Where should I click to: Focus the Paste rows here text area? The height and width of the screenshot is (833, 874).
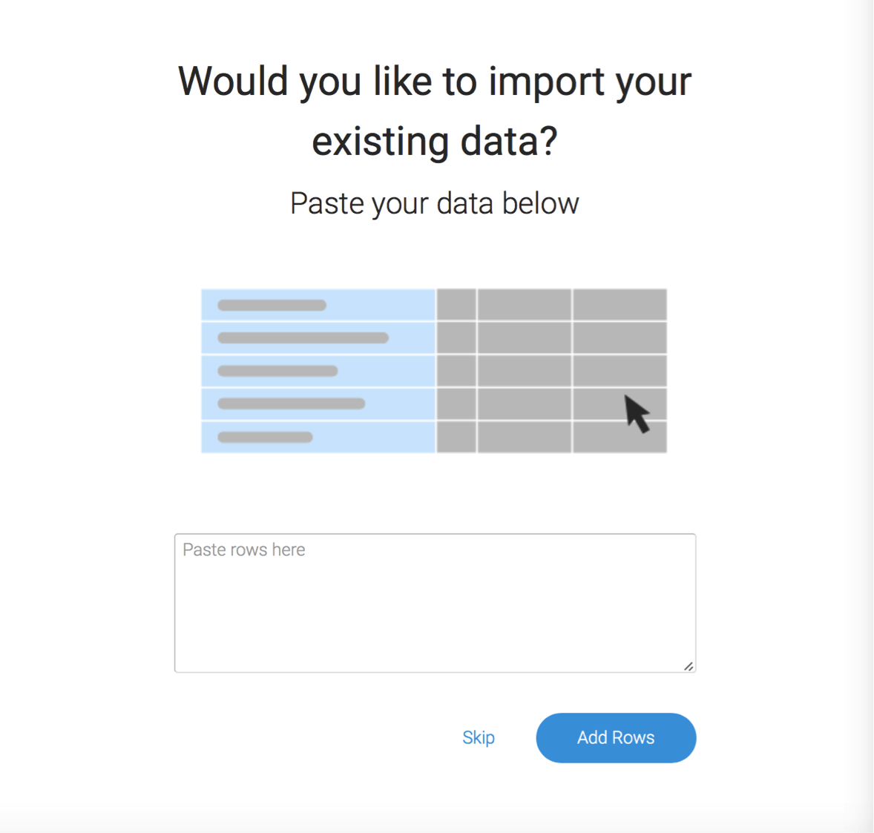coord(435,603)
